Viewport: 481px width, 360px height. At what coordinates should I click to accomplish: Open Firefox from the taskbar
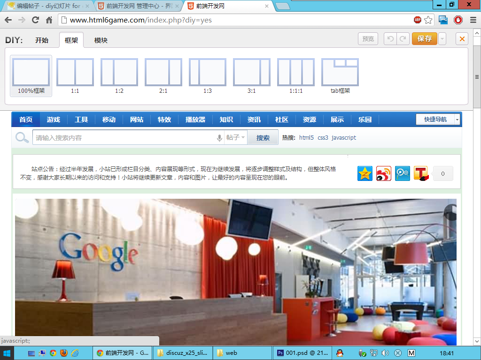pyautogui.click(x=64, y=353)
